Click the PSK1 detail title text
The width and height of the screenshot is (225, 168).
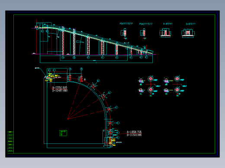pyautogui.click(x=126, y=24)
